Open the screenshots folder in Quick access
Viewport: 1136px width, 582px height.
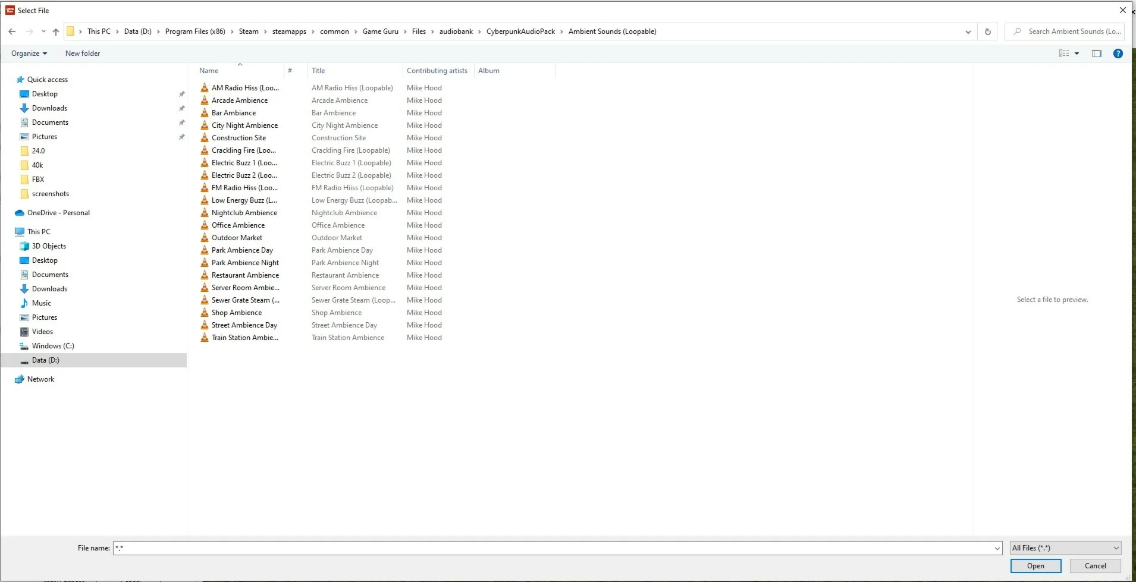[x=51, y=194]
